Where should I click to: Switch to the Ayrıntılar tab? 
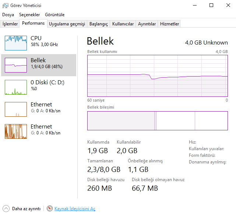tap(147, 24)
